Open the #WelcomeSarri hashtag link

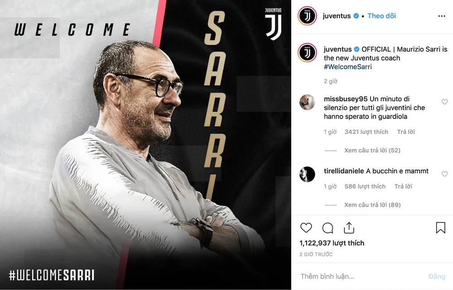(x=347, y=67)
